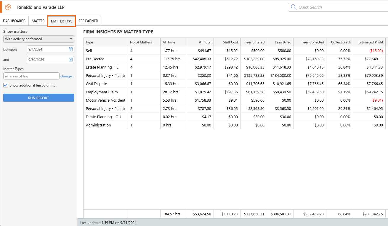The height and width of the screenshot is (226, 388).
Task: Click the $79,903.39 Estimated Profit cell
Action: tap(369, 75)
